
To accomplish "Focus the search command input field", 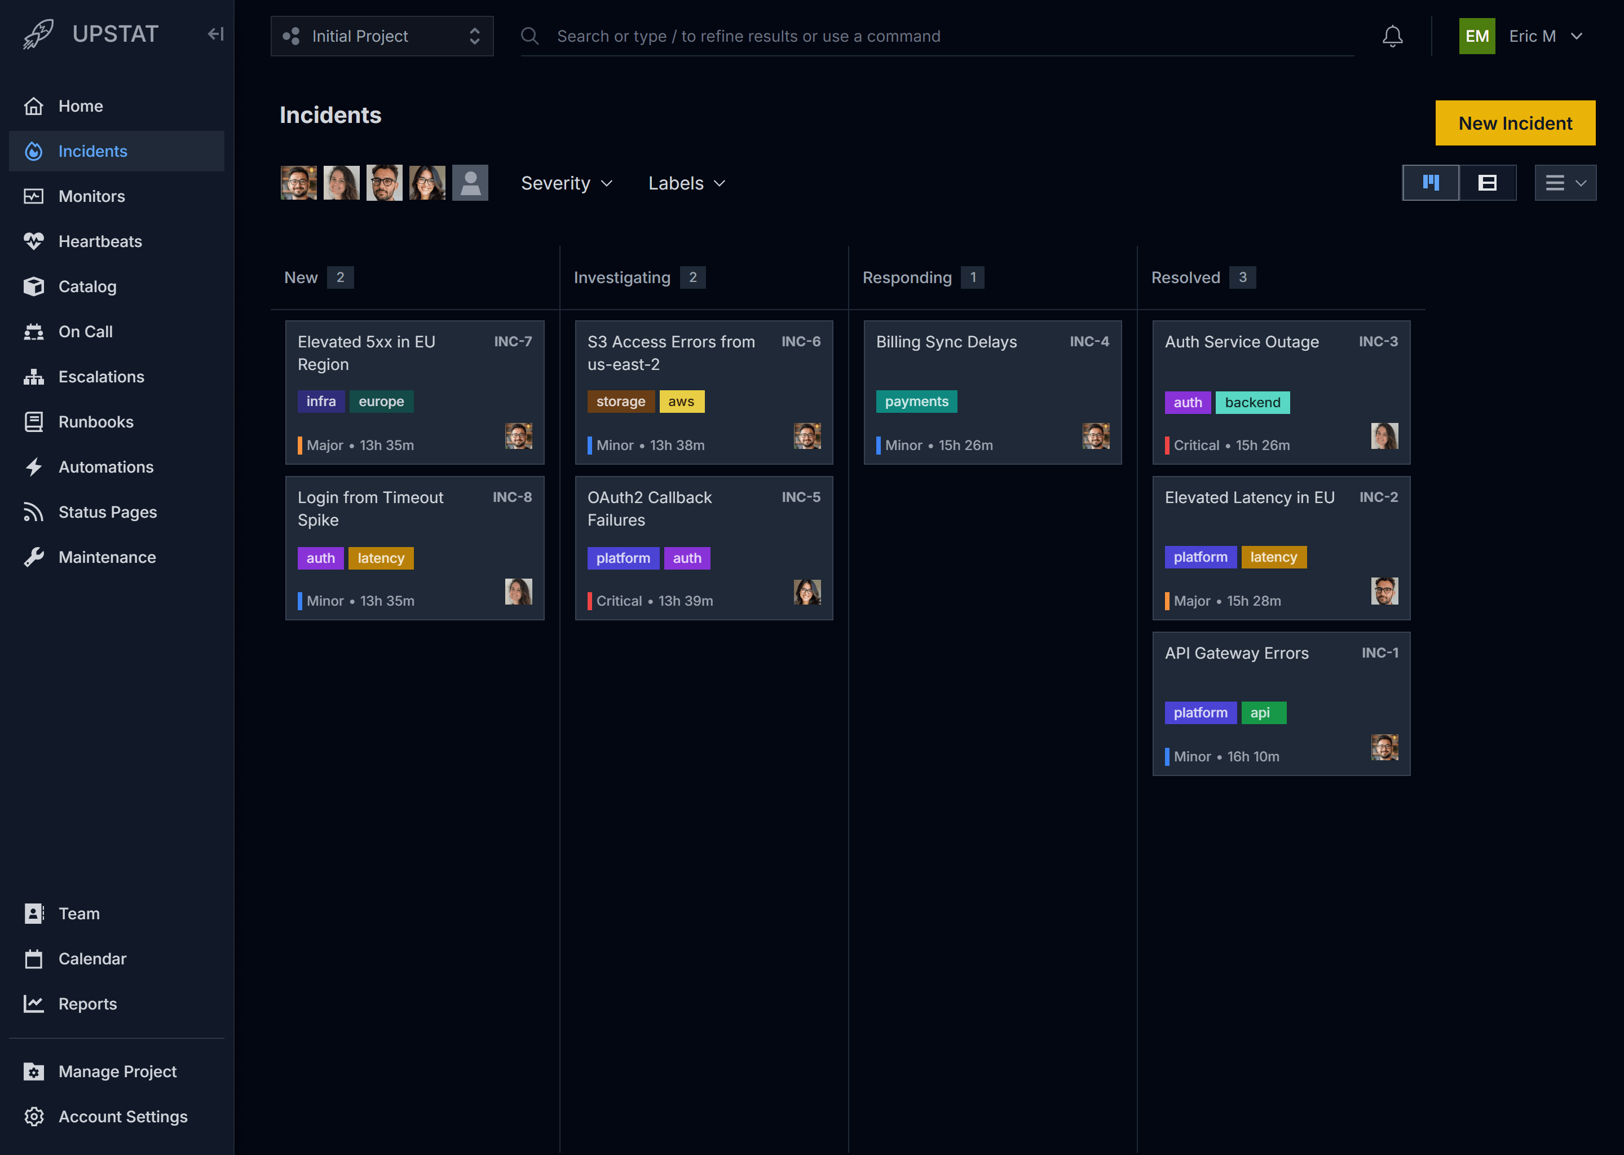I will pos(938,36).
